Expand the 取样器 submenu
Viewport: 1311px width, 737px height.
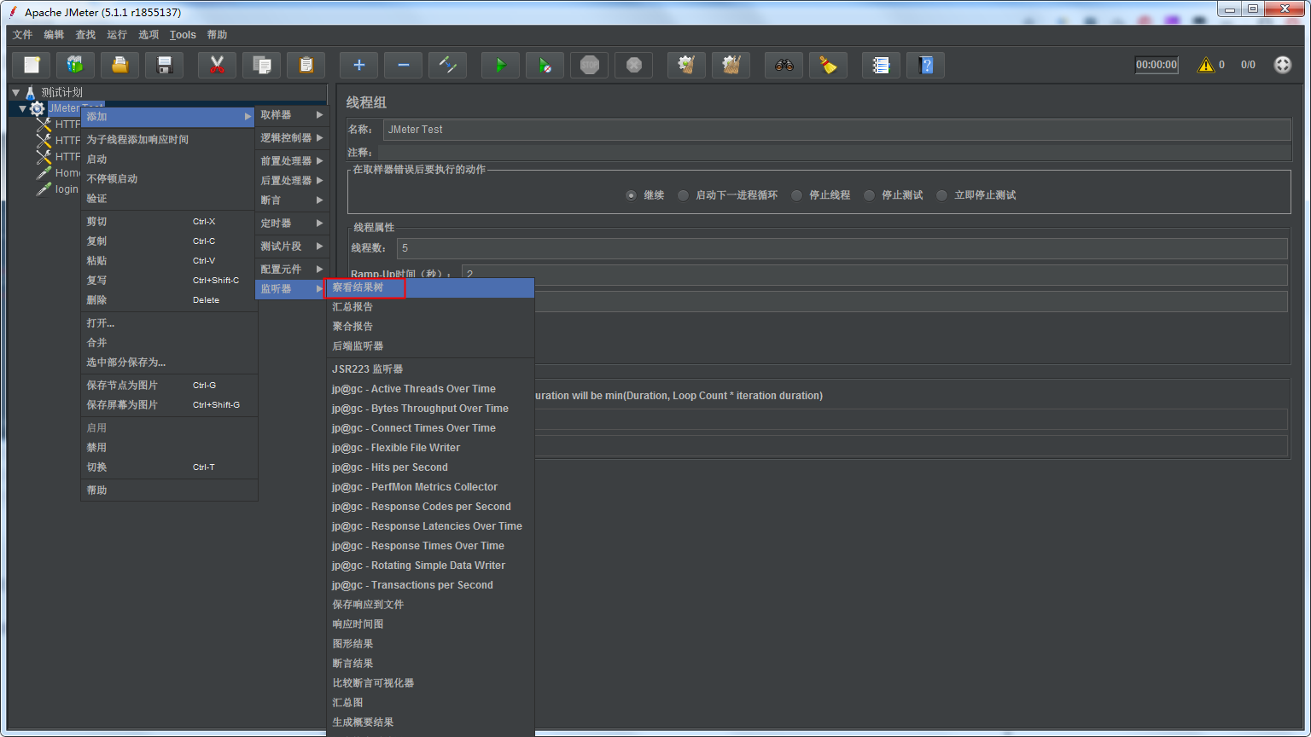point(291,115)
